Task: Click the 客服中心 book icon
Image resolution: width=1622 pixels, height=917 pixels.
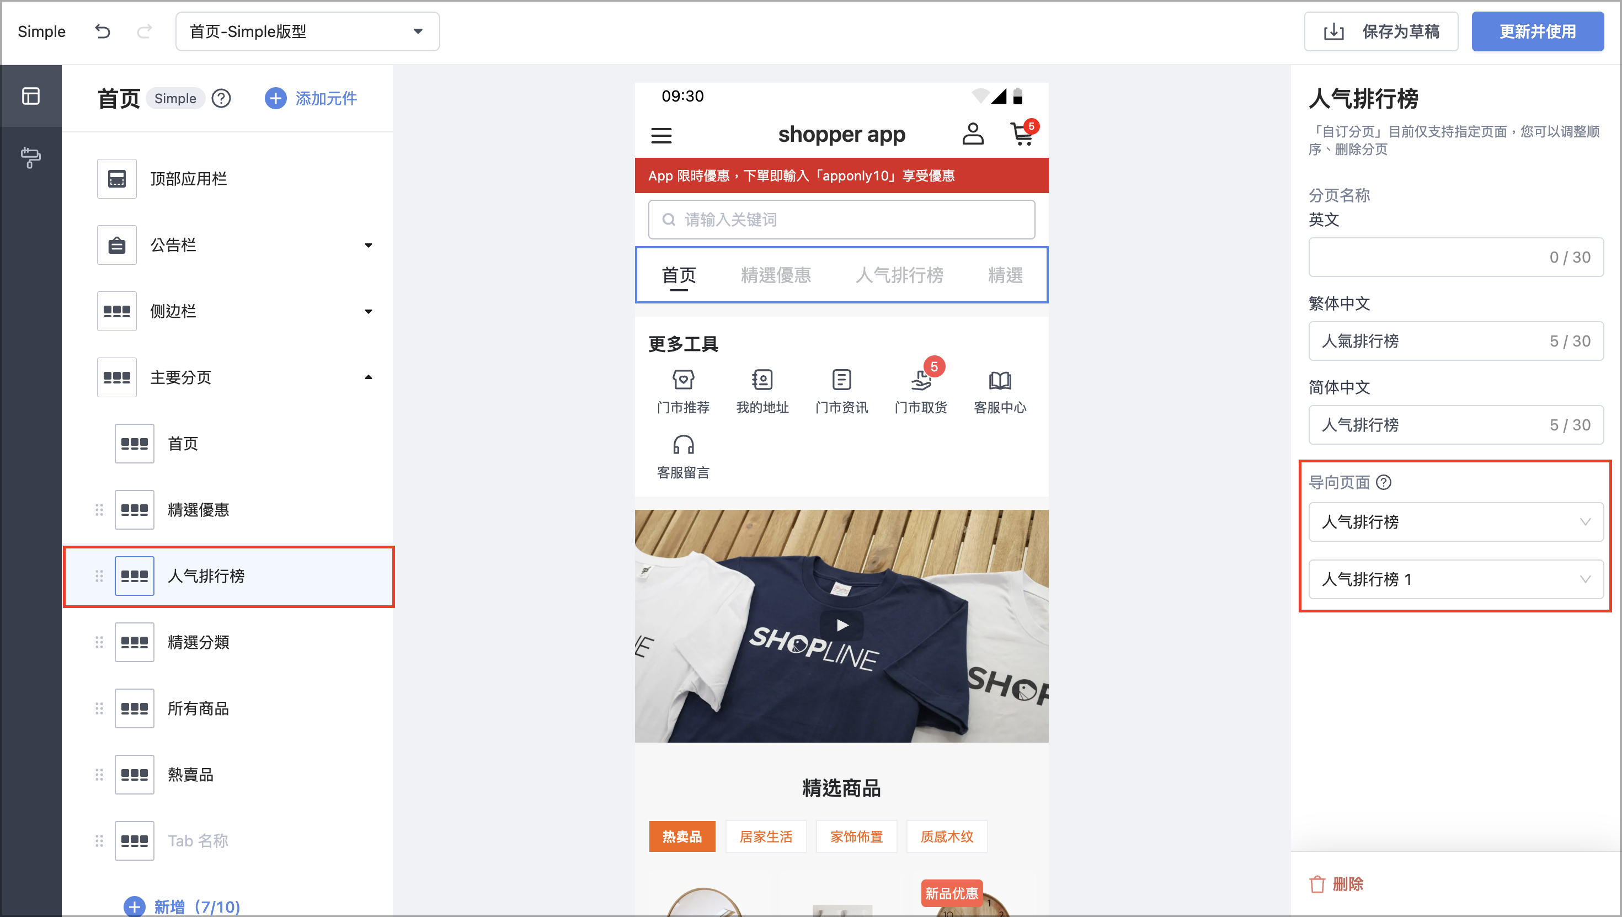Action: [1000, 380]
